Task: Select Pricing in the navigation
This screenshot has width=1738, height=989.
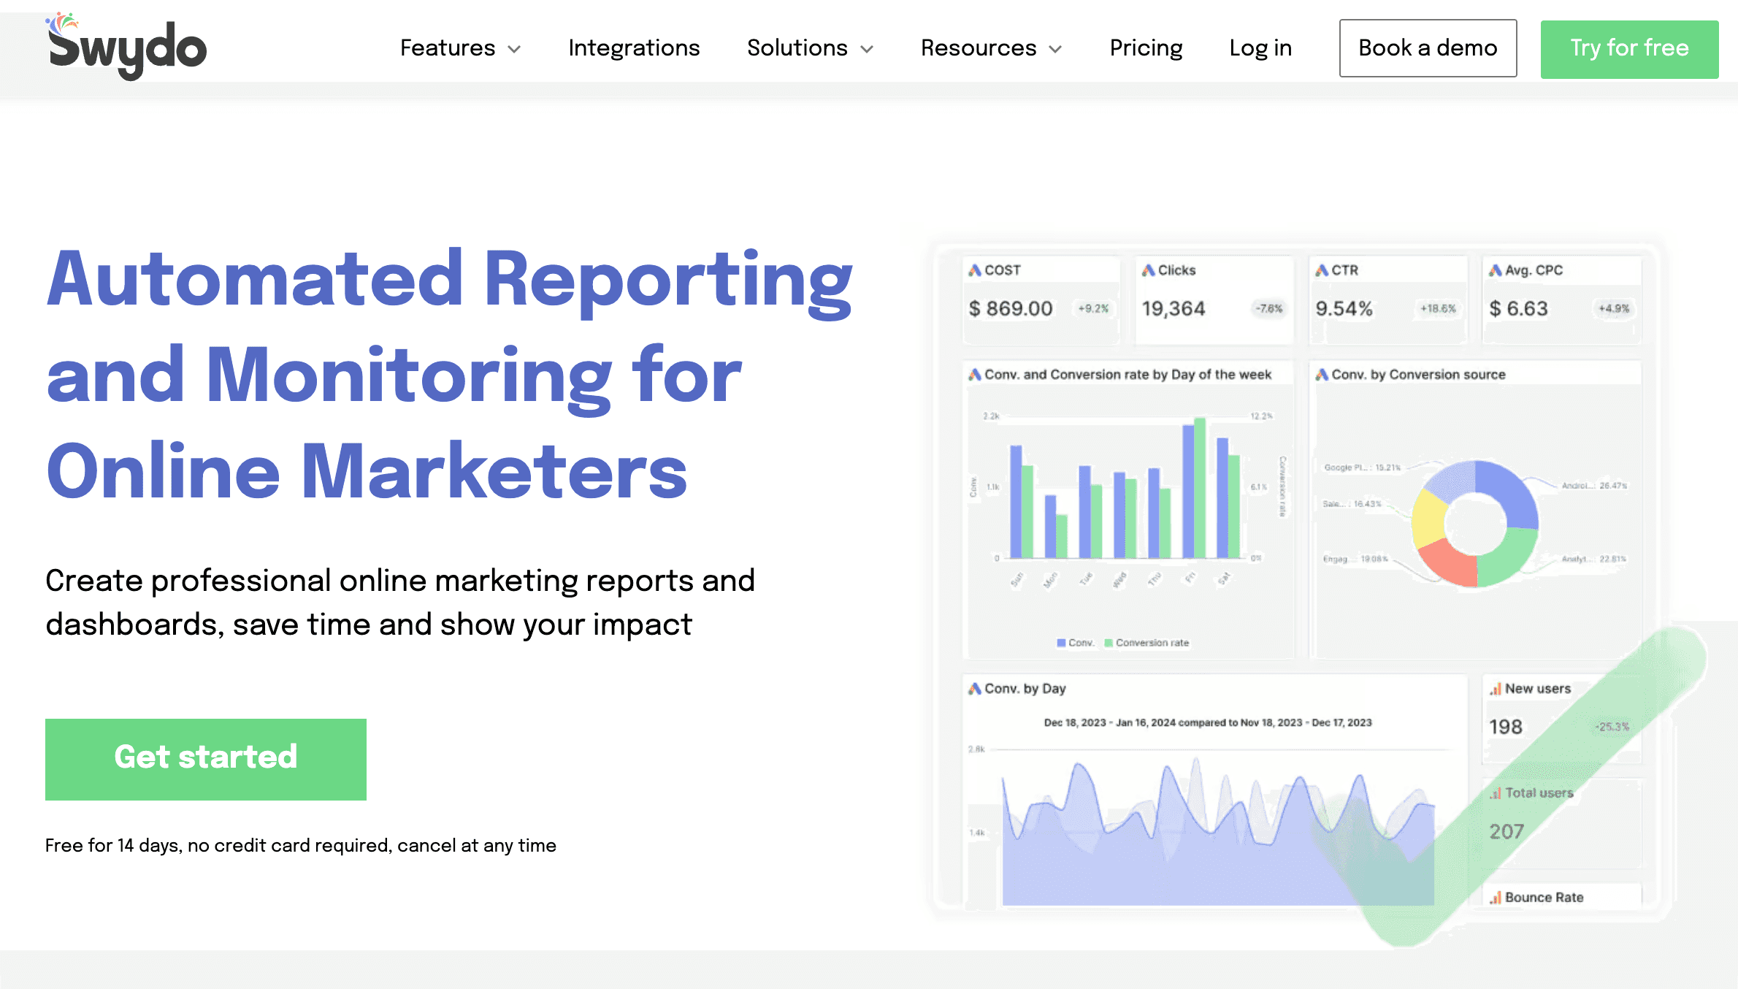Action: tap(1145, 48)
